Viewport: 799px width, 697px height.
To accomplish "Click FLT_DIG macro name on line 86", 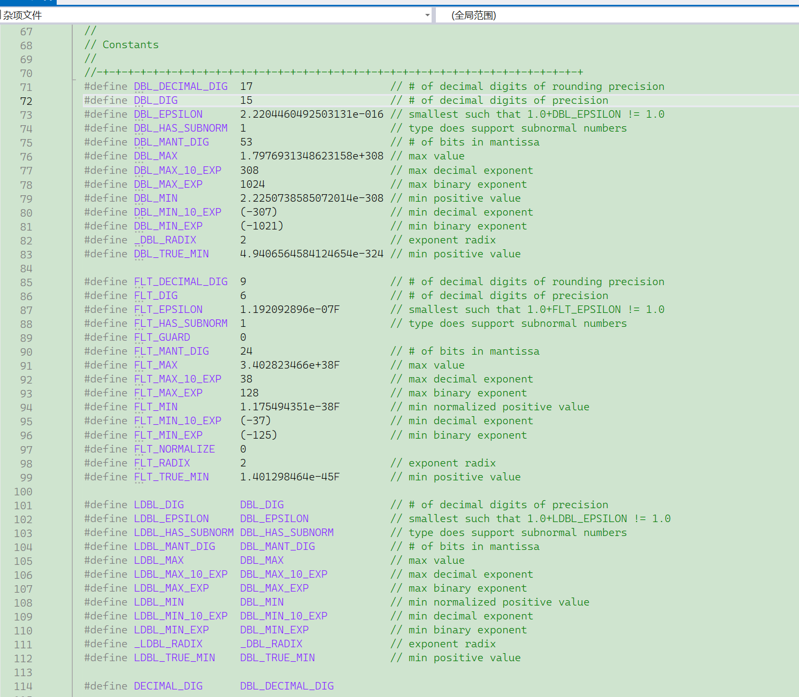I will pos(156,295).
